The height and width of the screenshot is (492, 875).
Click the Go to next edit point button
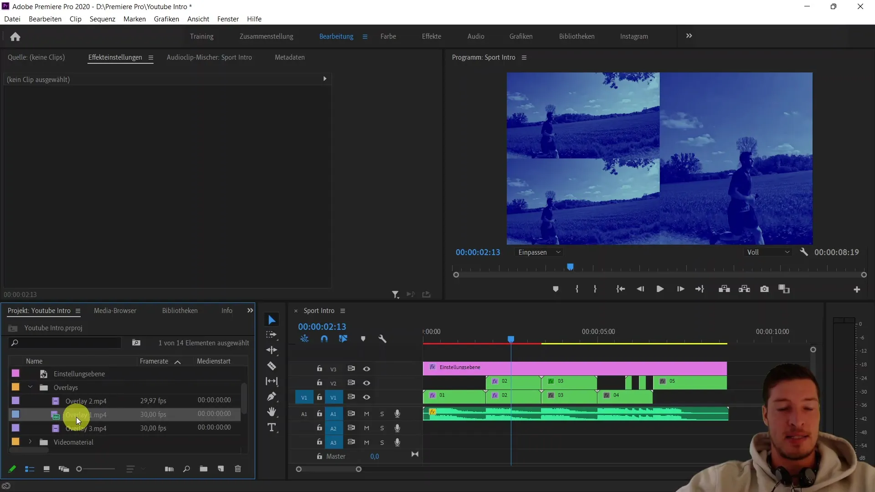[699, 289]
